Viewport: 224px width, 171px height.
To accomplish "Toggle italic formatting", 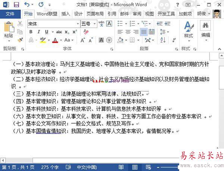I will [39, 32].
